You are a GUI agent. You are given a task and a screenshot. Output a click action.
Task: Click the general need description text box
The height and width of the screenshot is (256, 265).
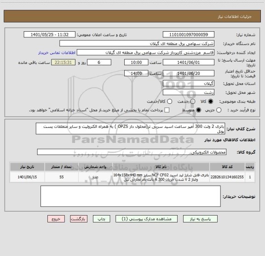(x=131, y=129)
